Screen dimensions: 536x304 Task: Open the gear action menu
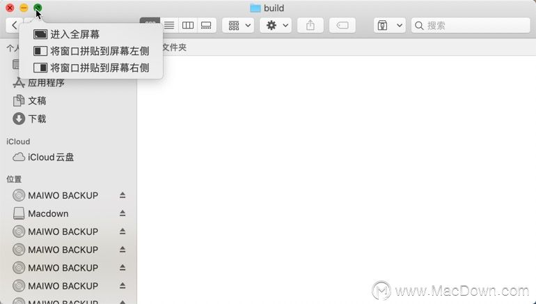tap(276, 25)
